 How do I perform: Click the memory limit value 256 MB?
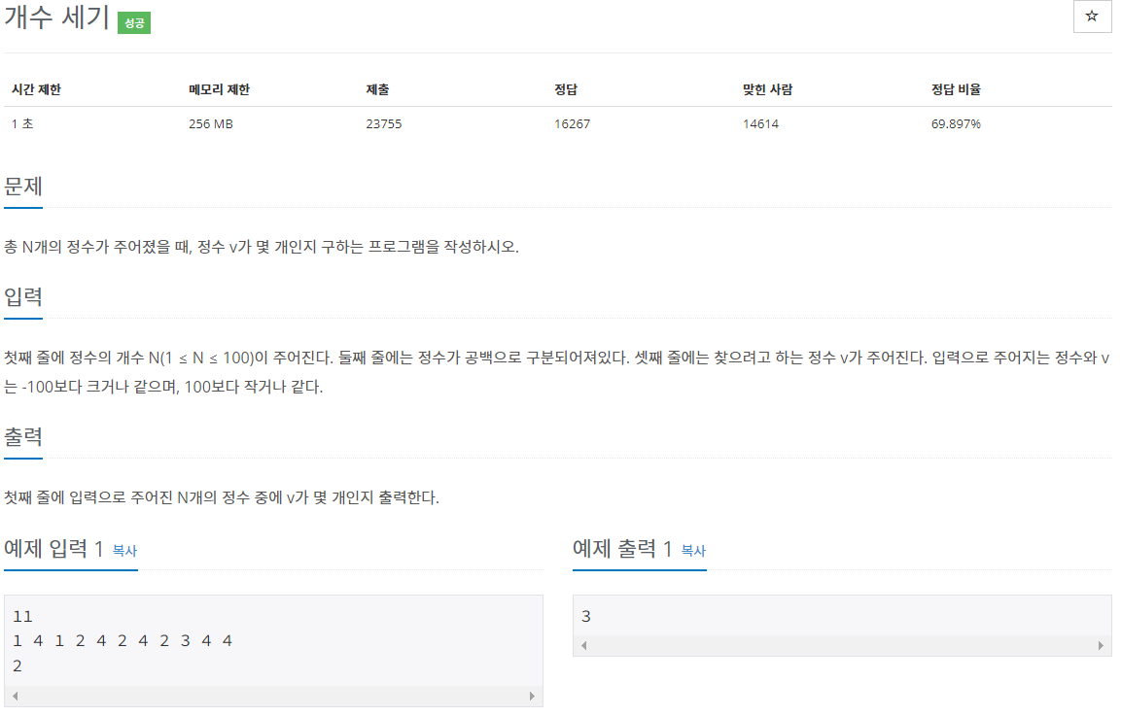210,123
